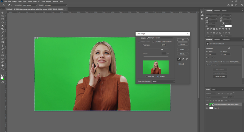
Task: Select the Move tool
Action: point(2,12)
